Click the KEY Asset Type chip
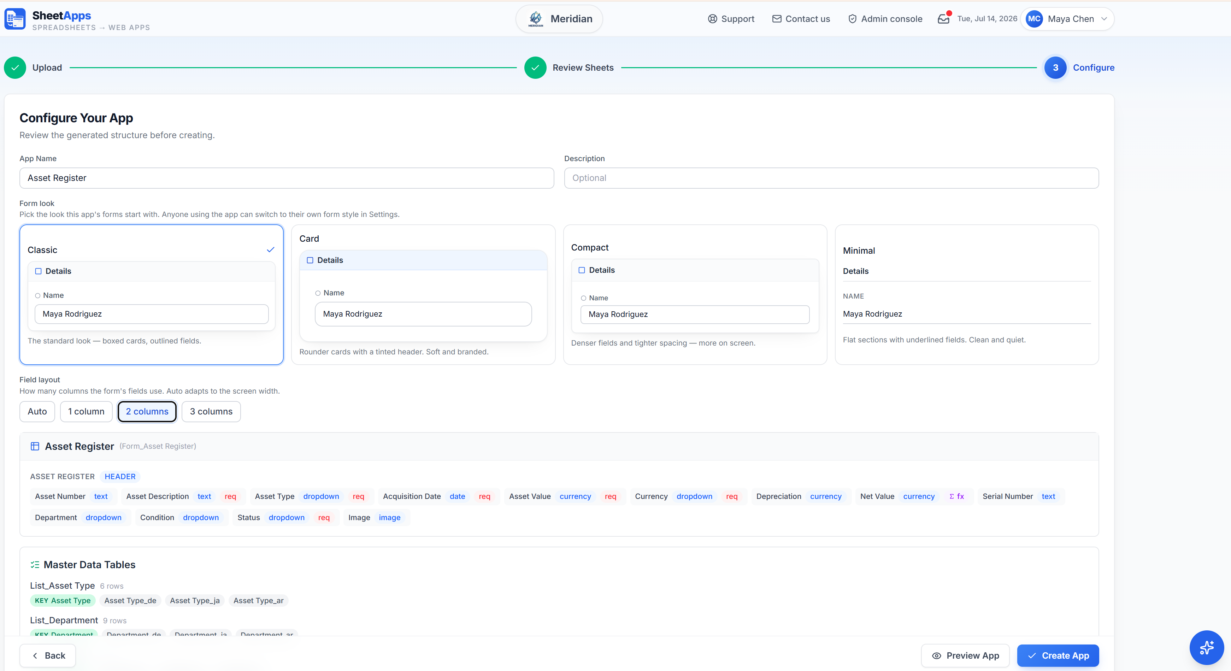Image resolution: width=1231 pixels, height=671 pixels. coord(63,600)
